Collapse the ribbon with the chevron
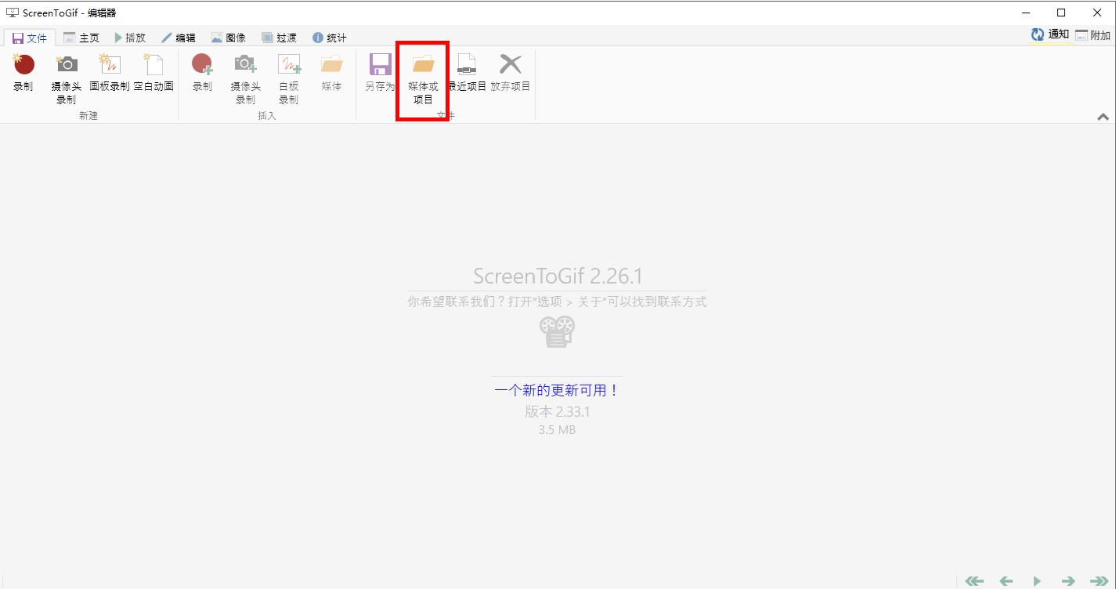This screenshot has width=1116, height=589. pos(1101,115)
